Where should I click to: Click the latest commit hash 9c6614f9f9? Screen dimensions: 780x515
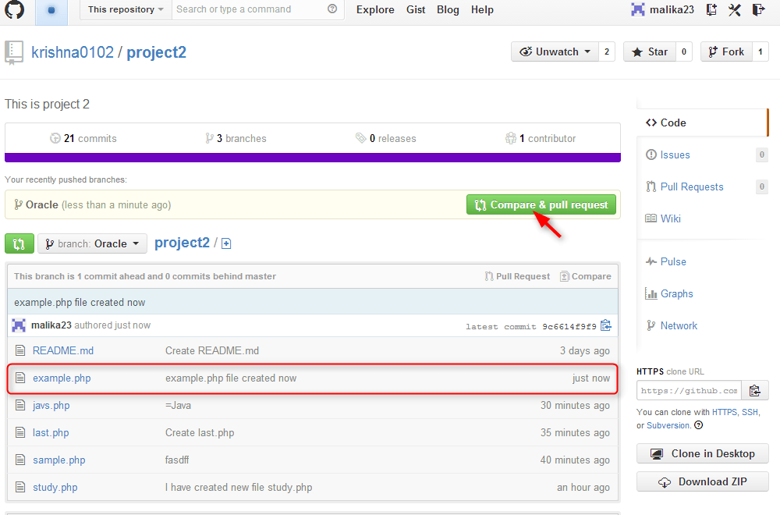[x=569, y=326]
